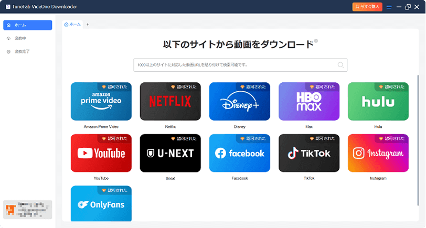The image size is (426, 228).
Task: Select the YouTube tile
Action: click(101, 153)
